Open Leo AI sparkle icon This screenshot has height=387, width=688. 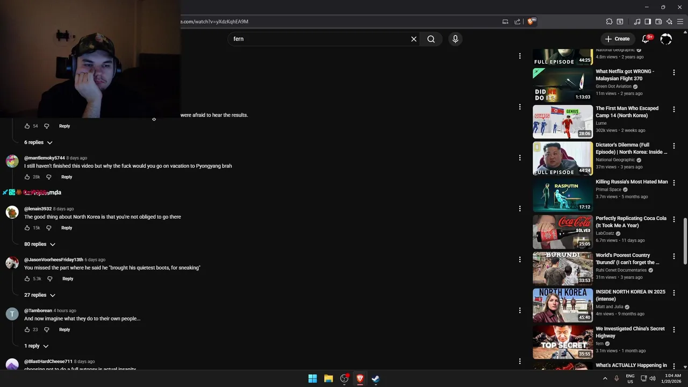tap(669, 21)
